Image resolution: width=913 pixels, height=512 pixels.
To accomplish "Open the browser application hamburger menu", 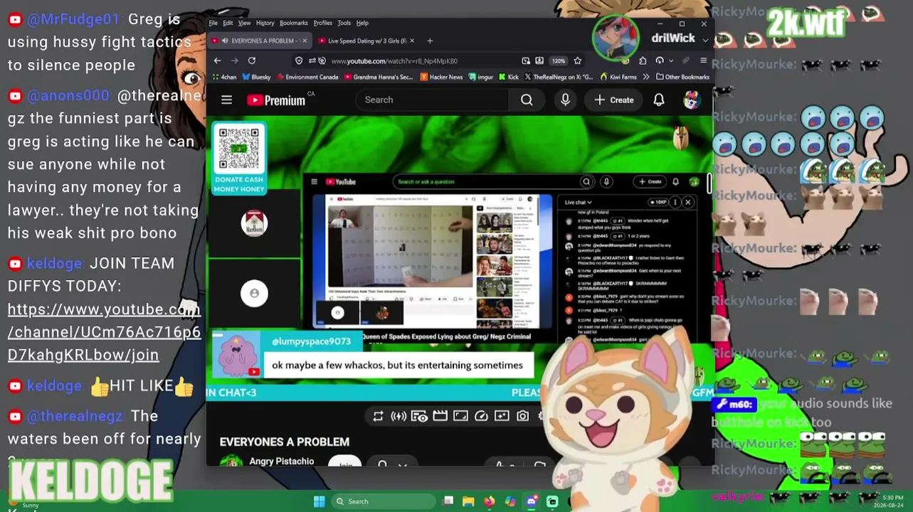I will point(703,60).
